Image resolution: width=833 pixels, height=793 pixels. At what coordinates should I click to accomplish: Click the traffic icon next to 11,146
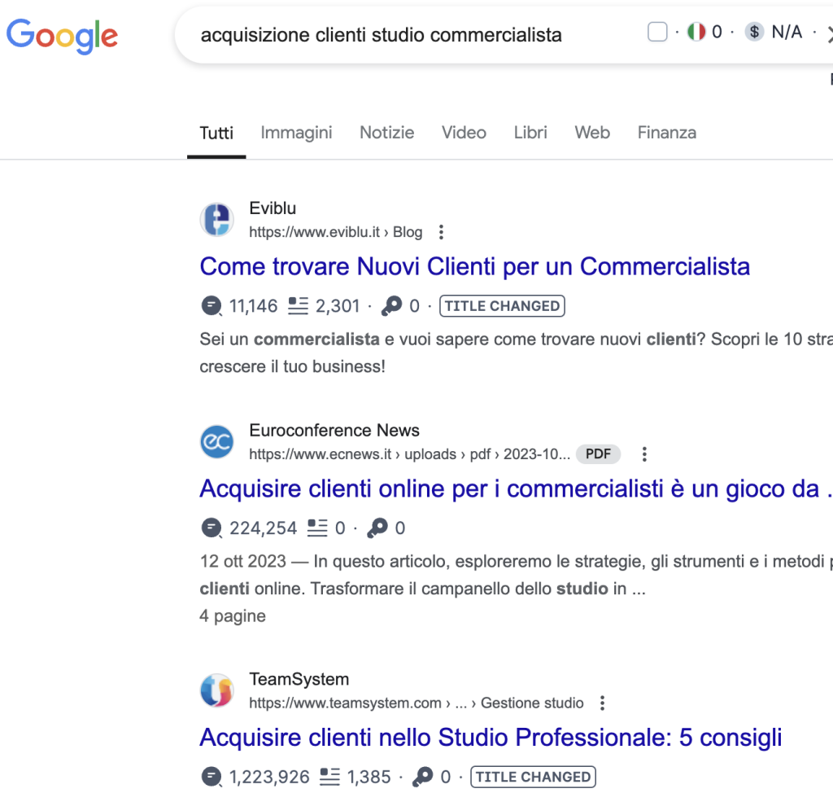point(212,306)
